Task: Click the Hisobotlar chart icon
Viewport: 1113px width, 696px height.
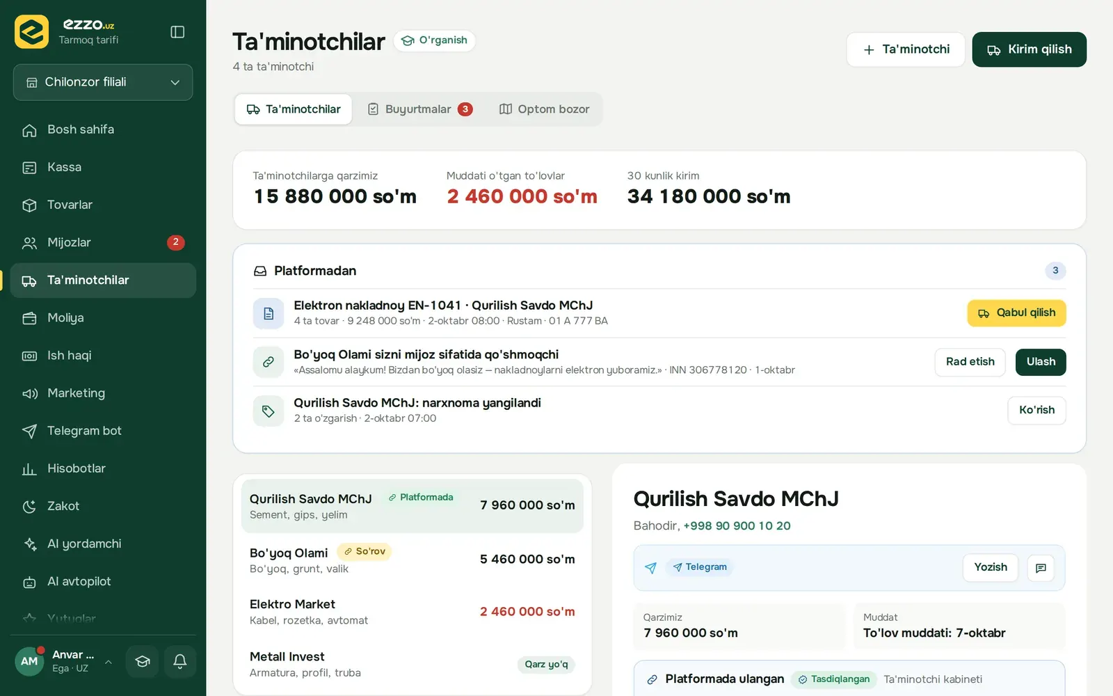Action: [29, 469]
